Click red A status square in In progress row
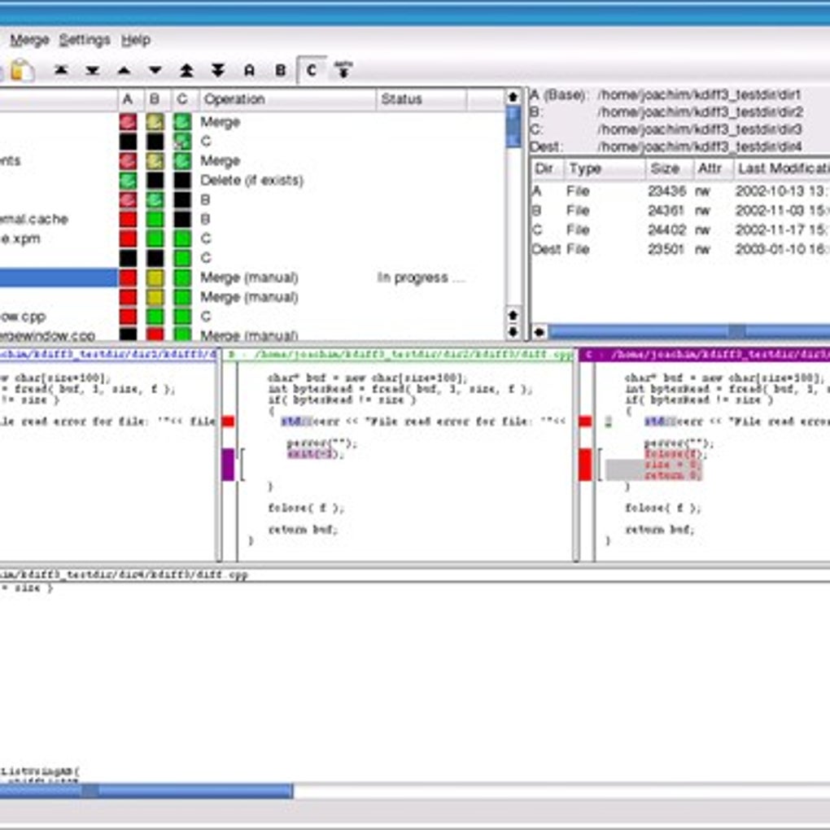This screenshot has width=830, height=830. click(x=128, y=278)
